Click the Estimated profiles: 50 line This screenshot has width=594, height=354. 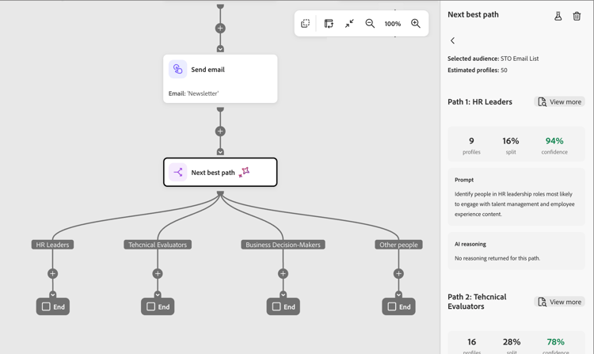[x=478, y=70]
